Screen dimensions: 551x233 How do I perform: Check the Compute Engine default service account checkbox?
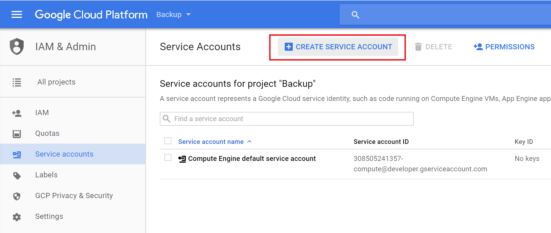(168, 157)
